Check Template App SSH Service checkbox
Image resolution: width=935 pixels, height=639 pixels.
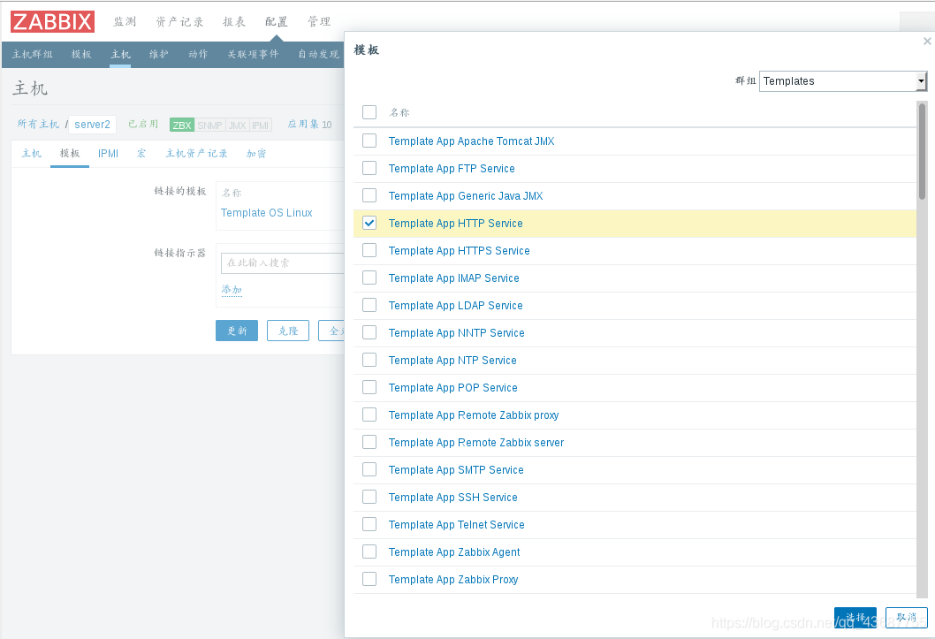tap(369, 497)
